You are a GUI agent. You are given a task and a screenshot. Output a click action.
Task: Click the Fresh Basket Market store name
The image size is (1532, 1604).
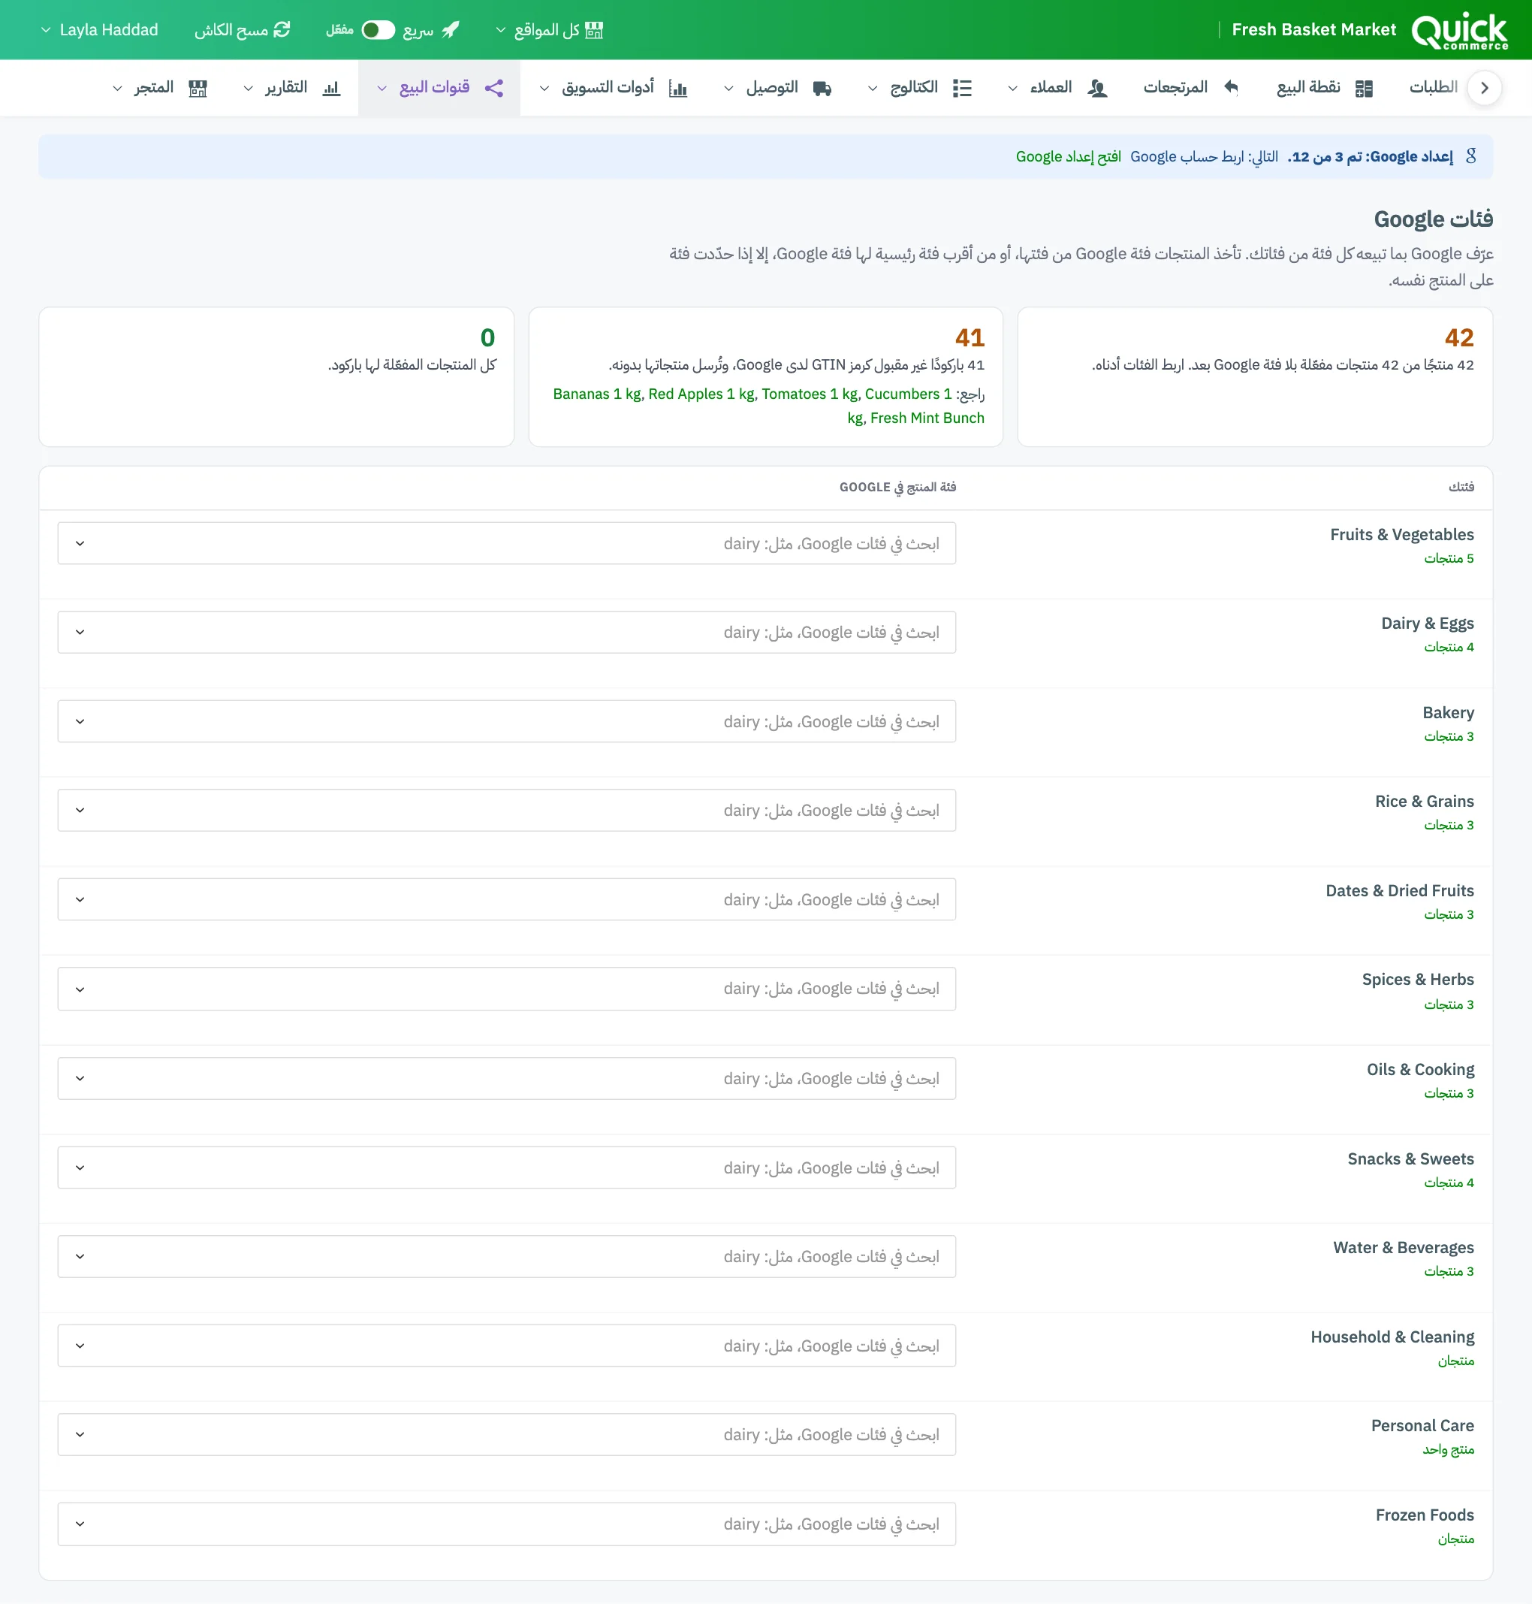[1314, 29]
